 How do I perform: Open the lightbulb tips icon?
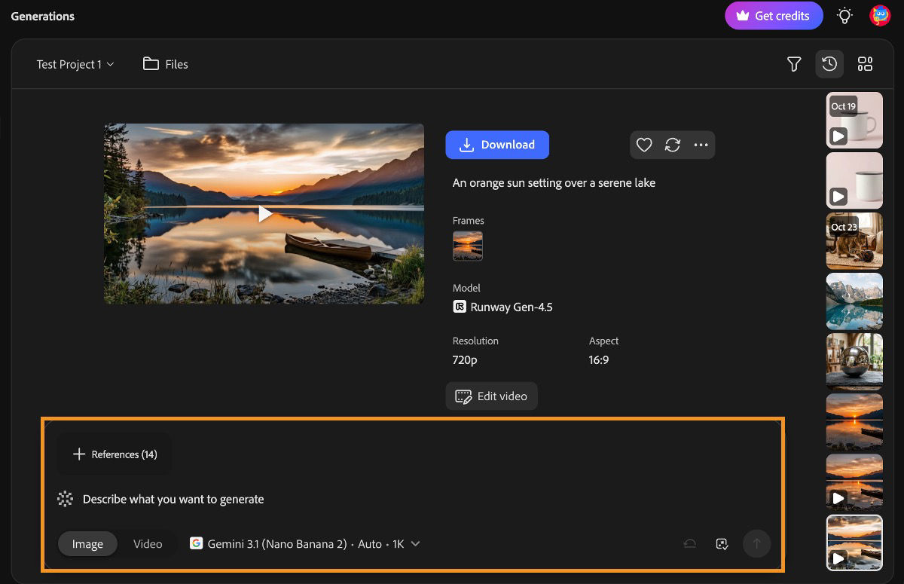(845, 16)
